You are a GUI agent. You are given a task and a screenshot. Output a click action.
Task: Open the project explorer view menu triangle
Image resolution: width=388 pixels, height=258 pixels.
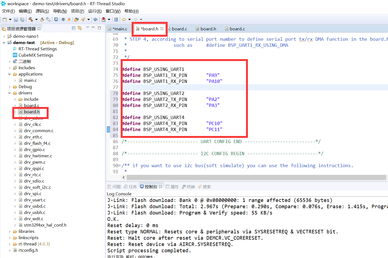click(88, 27)
